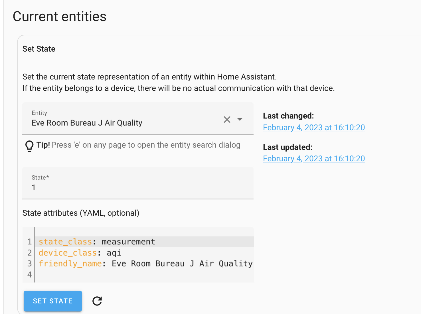421x314 pixels.
Task: Open the Last updated timestamp link
Action: 314,158
